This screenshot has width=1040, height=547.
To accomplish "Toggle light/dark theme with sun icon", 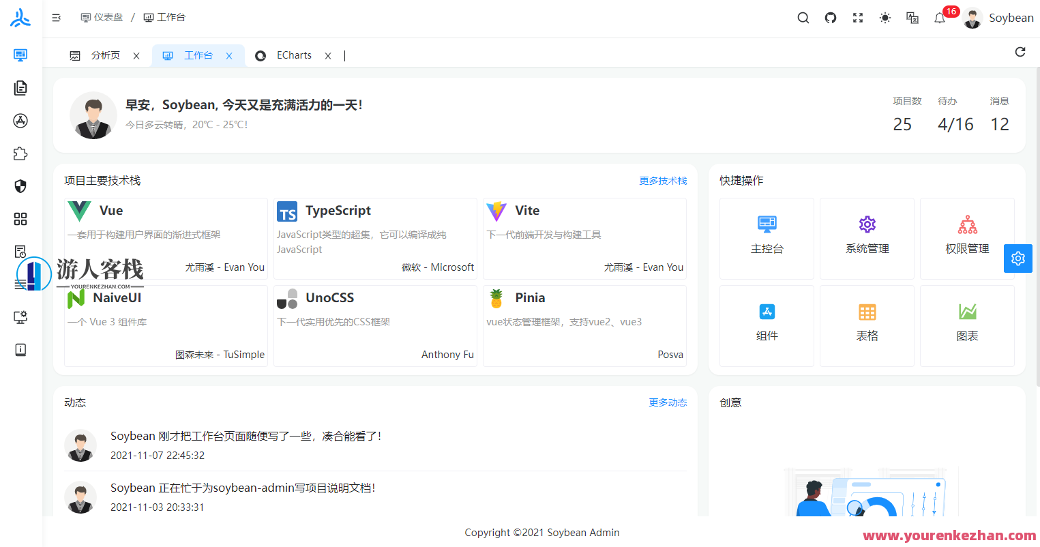I will 885,18.
